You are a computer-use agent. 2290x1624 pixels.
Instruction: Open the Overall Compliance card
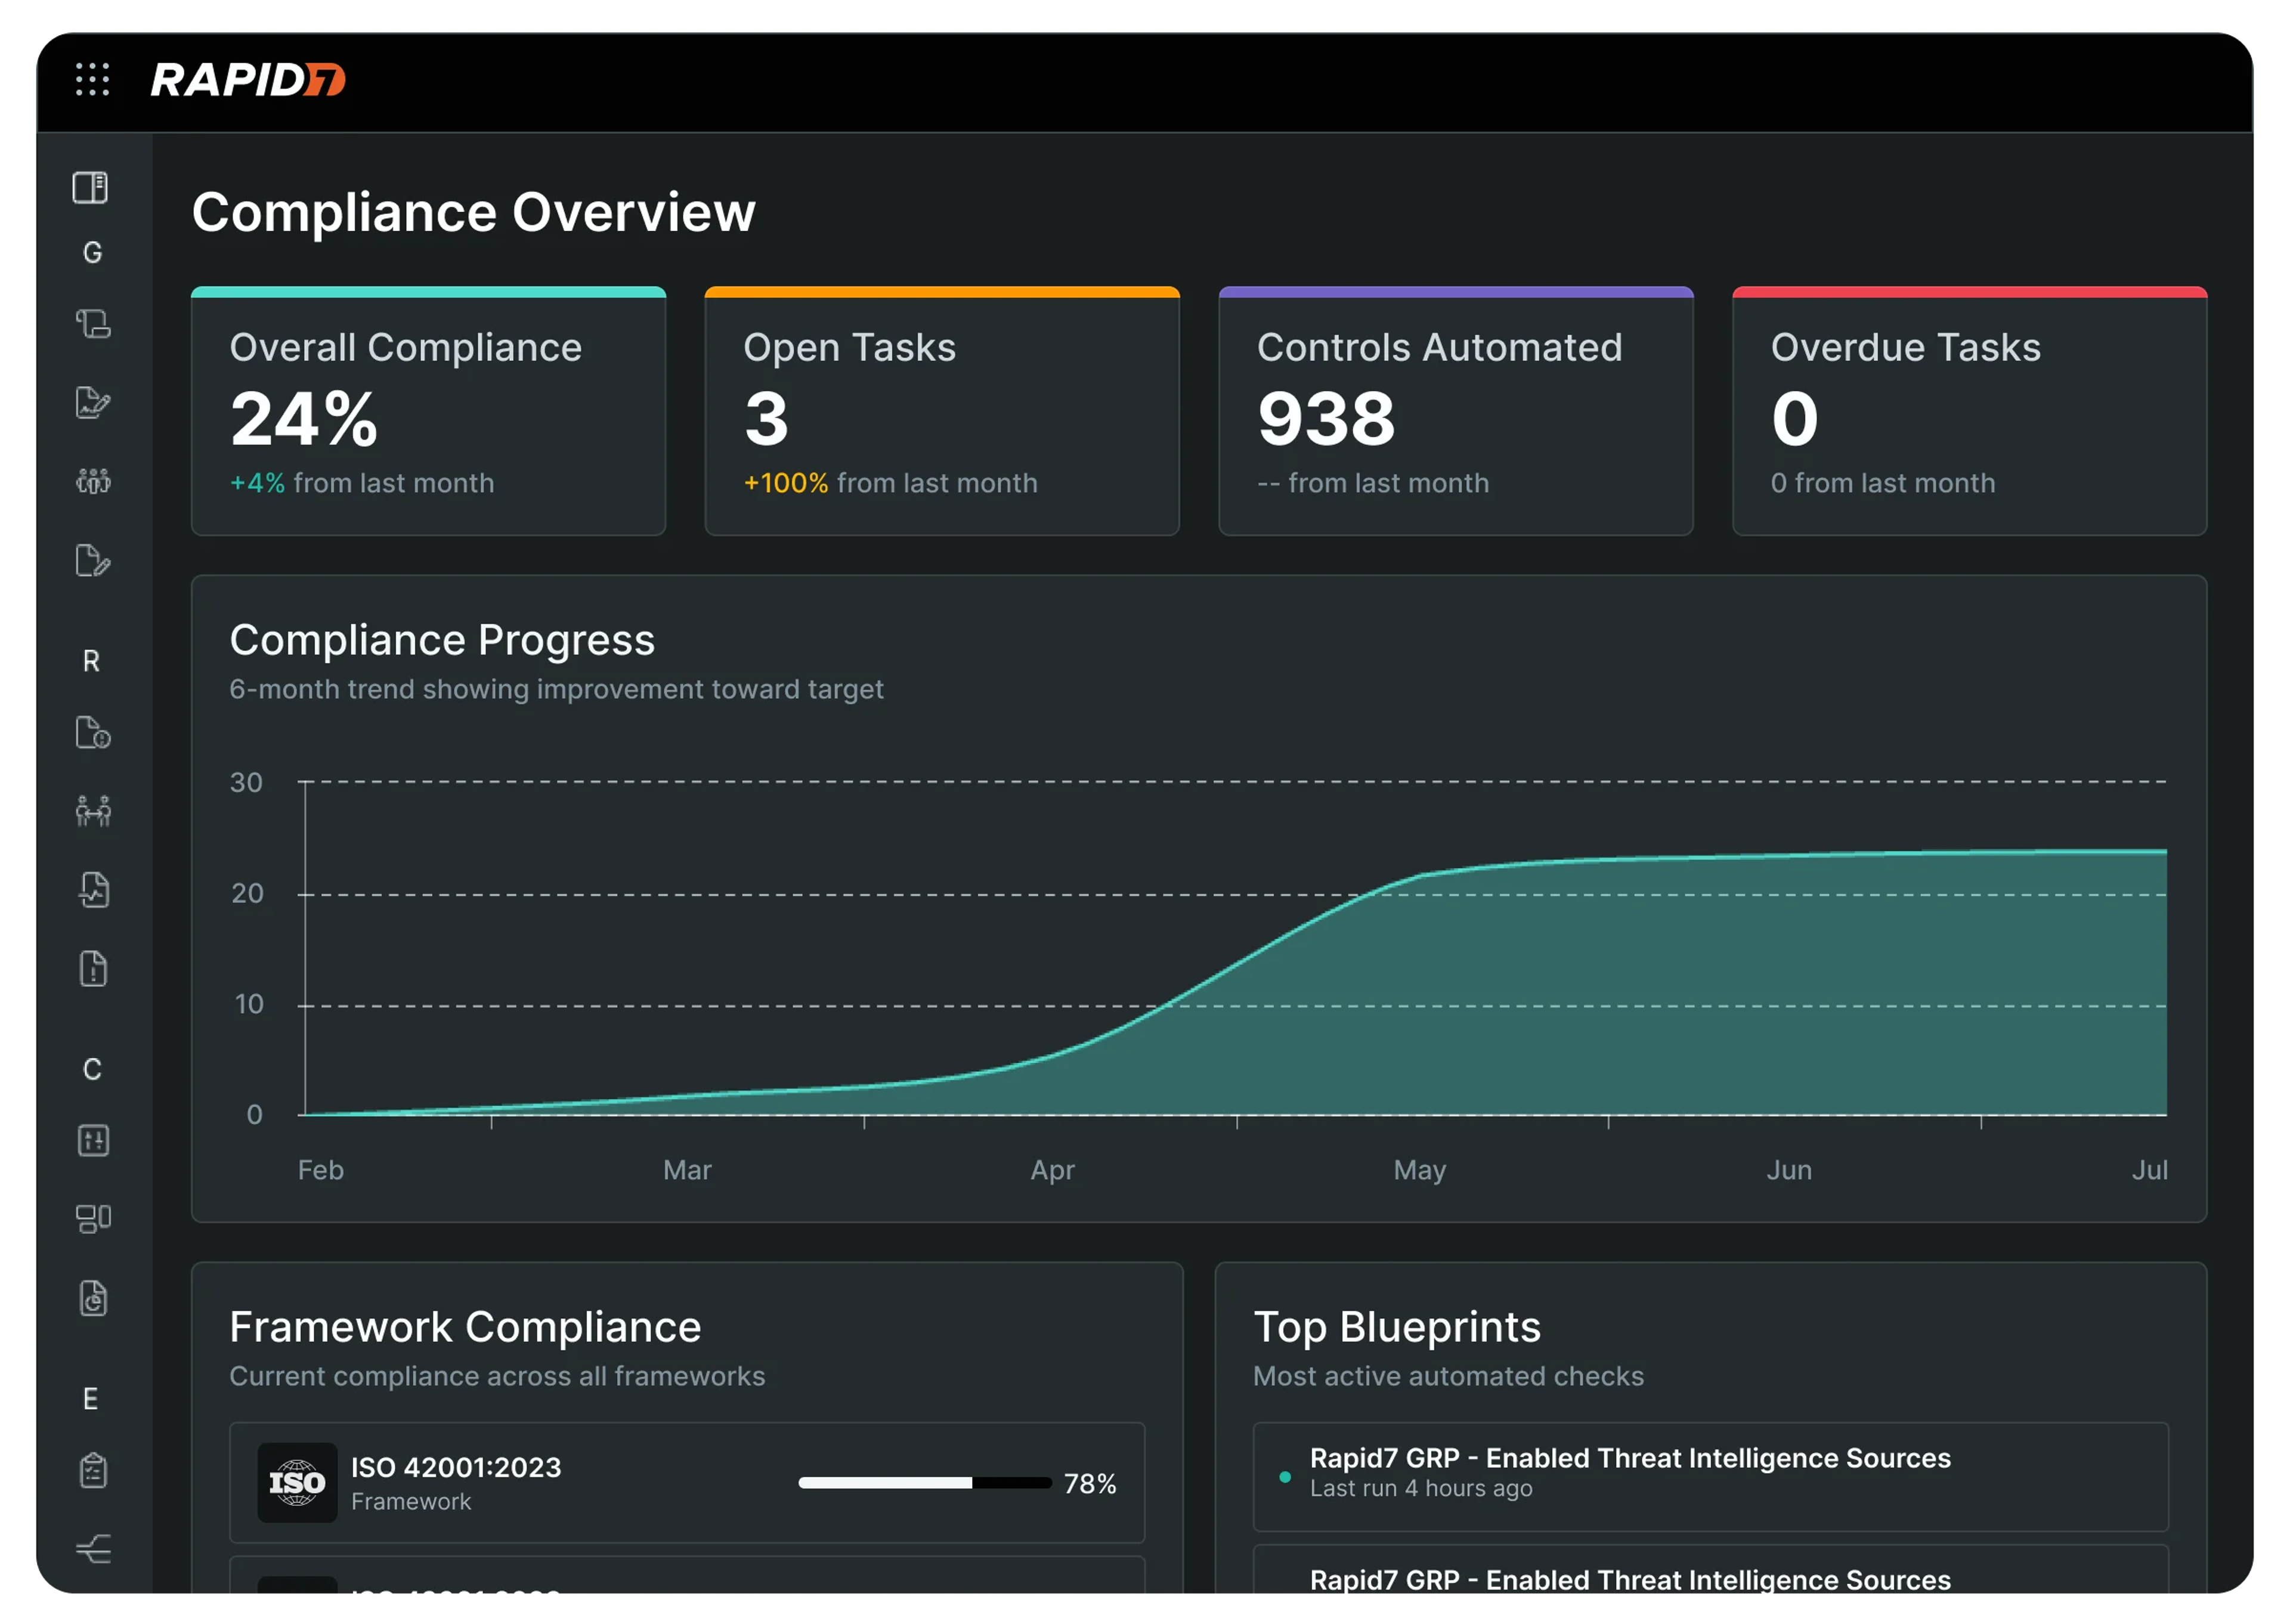428,411
